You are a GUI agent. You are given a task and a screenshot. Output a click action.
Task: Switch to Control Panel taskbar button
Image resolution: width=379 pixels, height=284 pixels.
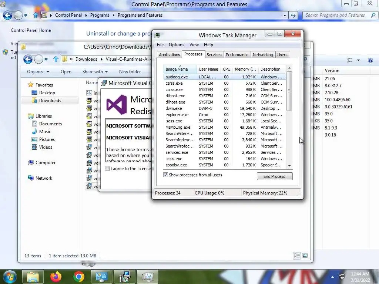(x=101, y=277)
